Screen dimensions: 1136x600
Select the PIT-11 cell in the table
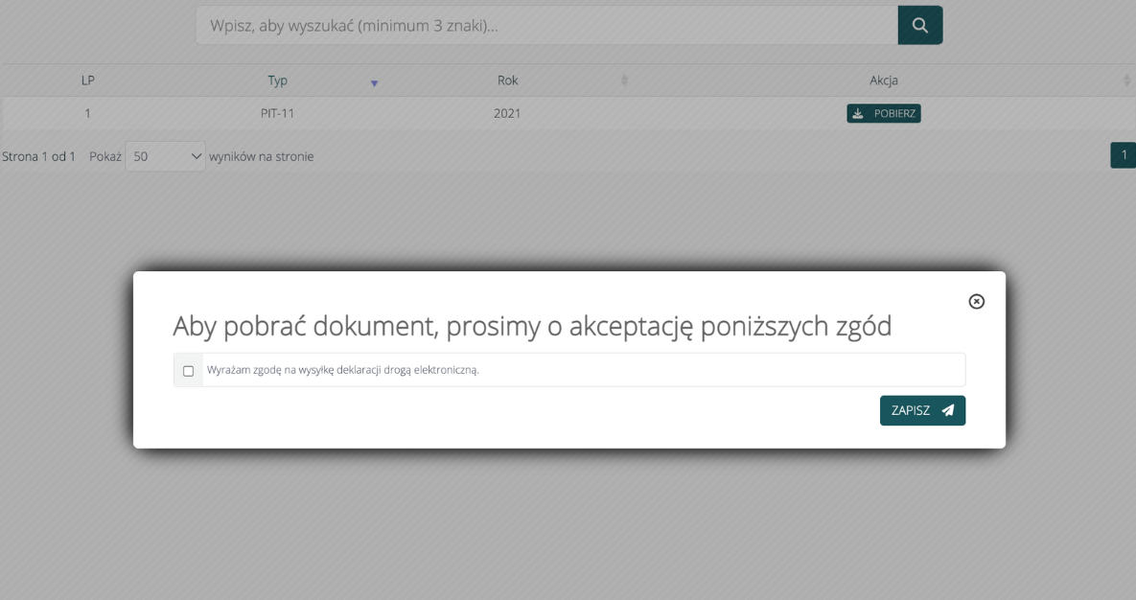(277, 113)
